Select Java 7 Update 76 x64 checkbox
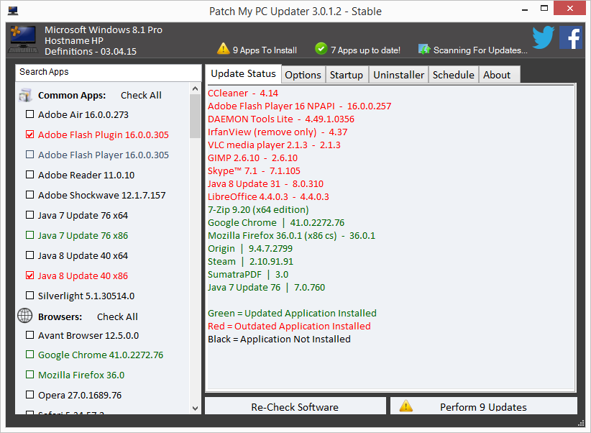The height and width of the screenshot is (433, 591). 29,214
